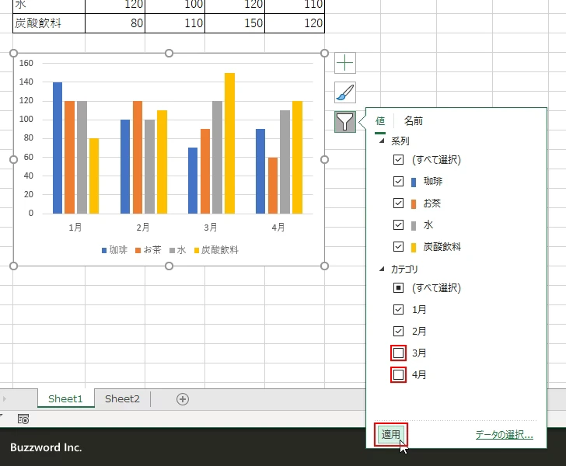
Task: Click 水 entry in chart legend
Action: click(x=177, y=250)
